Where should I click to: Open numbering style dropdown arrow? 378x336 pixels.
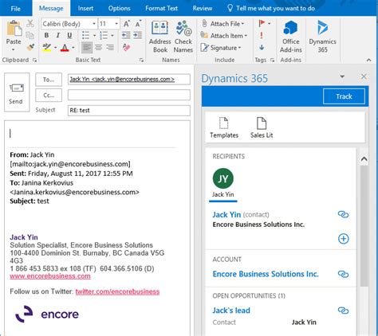tap(112, 36)
